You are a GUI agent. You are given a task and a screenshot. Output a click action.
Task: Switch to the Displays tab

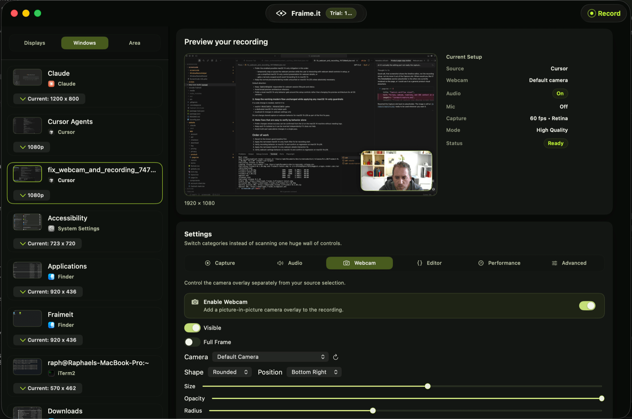[x=35, y=43]
